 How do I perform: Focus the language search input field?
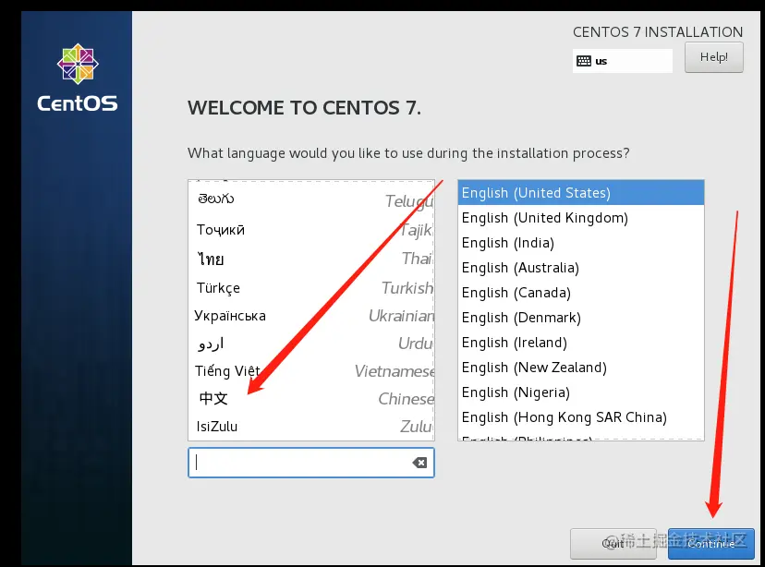310,463
